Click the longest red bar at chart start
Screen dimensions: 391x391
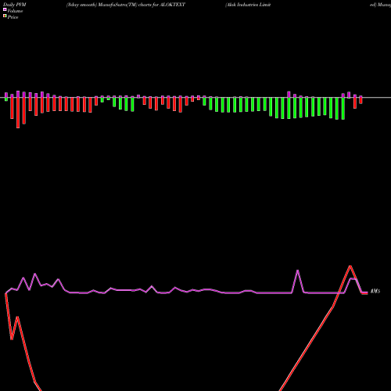click(18, 113)
